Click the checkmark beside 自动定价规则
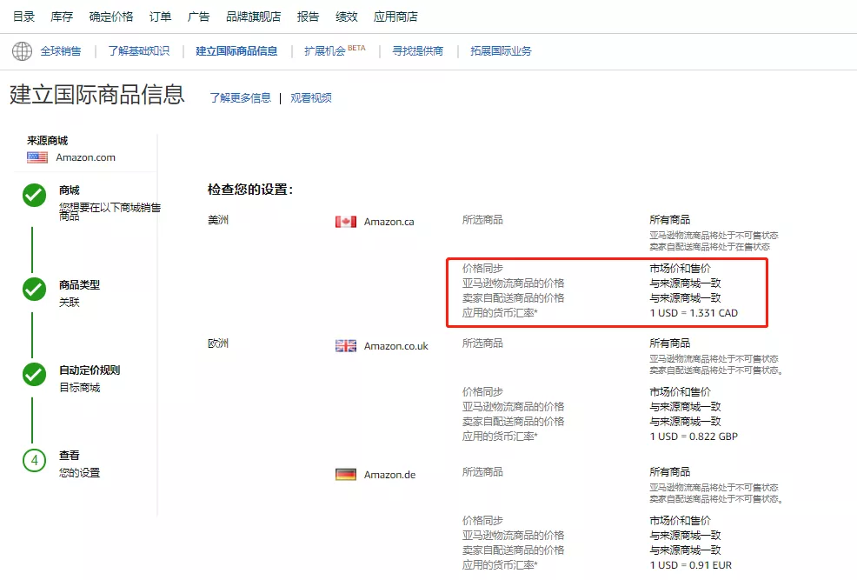The image size is (857, 580). 33,375
